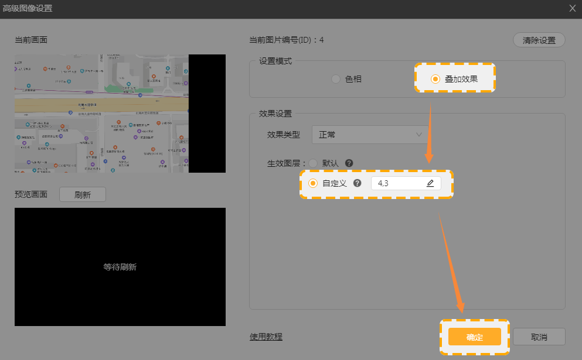This screenshot has height=360, width=582.
Task: Cancel the dialog via 取消 button
Action: tap(539, 337)
